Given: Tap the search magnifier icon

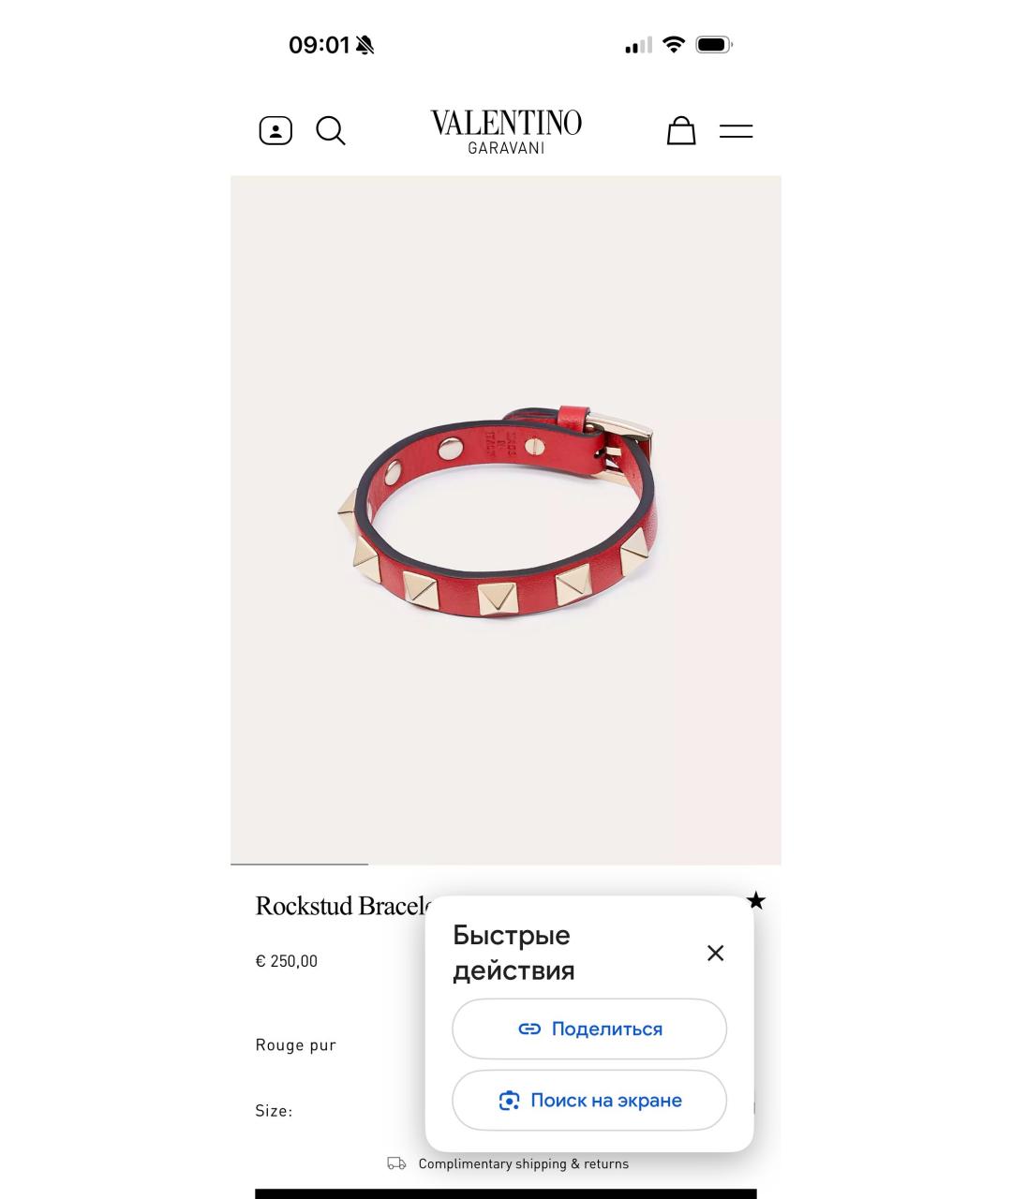Looking at the screenshot, I should click(331, 130).
